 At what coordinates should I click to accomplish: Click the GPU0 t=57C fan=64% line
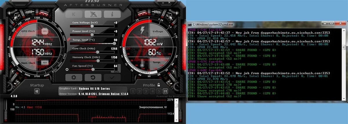[x=205, y=62]
